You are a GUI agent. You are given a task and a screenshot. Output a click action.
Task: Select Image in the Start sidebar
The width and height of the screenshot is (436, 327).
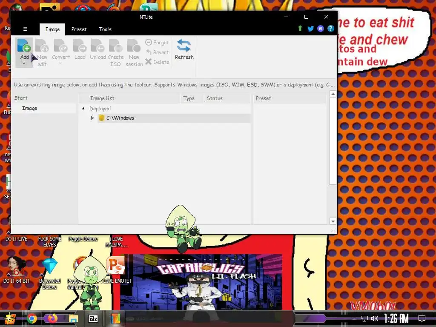click(44, 108)
